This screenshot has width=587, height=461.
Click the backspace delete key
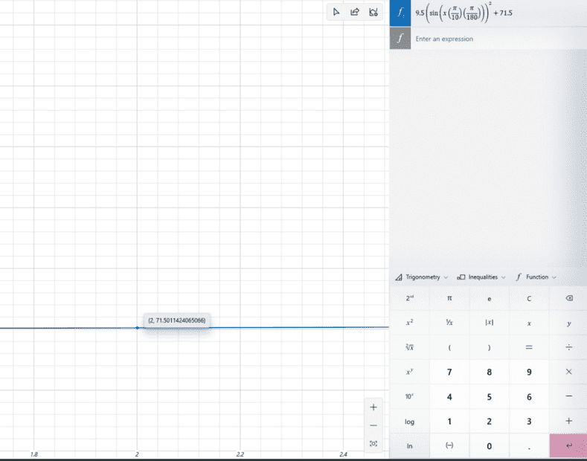click(568, 299)
